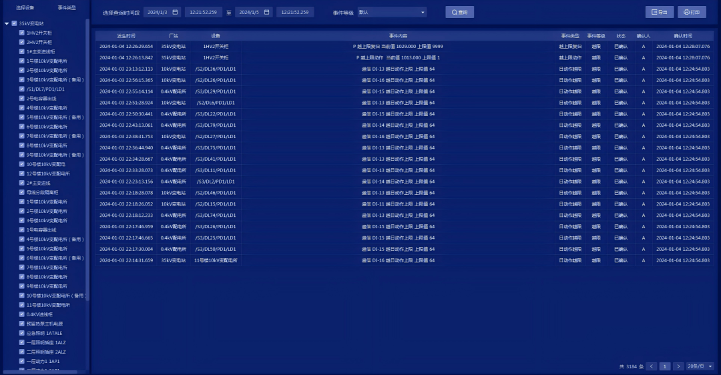Click device cell /S2/DL46/PD1/LD1
Image resolution: width=721 pixels, height=375 pixels.
(216, 193)
